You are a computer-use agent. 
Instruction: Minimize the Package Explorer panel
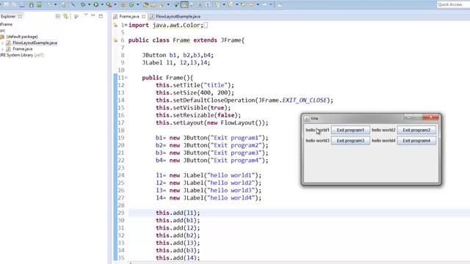coord(93,15)
